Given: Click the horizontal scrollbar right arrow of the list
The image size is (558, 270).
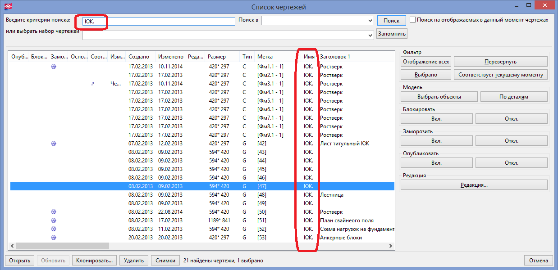Looking at the screenshot, I should (x=390, y=246).
